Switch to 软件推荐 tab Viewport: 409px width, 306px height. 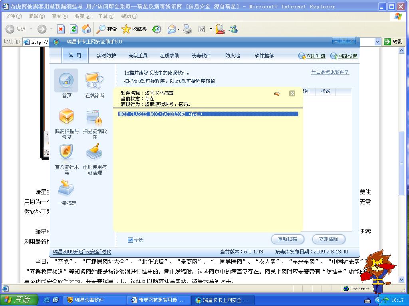tap(264, 55)
